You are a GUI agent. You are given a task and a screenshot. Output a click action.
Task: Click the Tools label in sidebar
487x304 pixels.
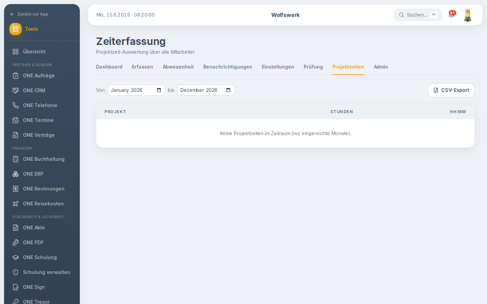coord(31,29)
